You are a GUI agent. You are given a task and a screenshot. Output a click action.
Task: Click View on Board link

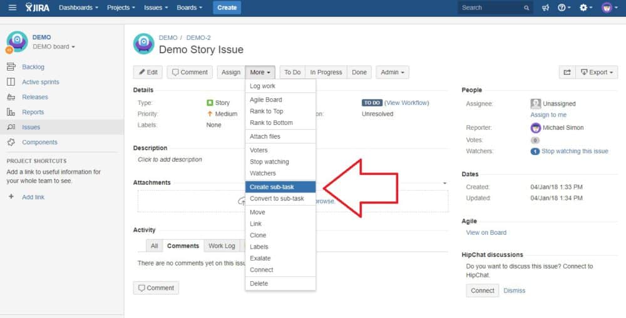coord(486,233)
